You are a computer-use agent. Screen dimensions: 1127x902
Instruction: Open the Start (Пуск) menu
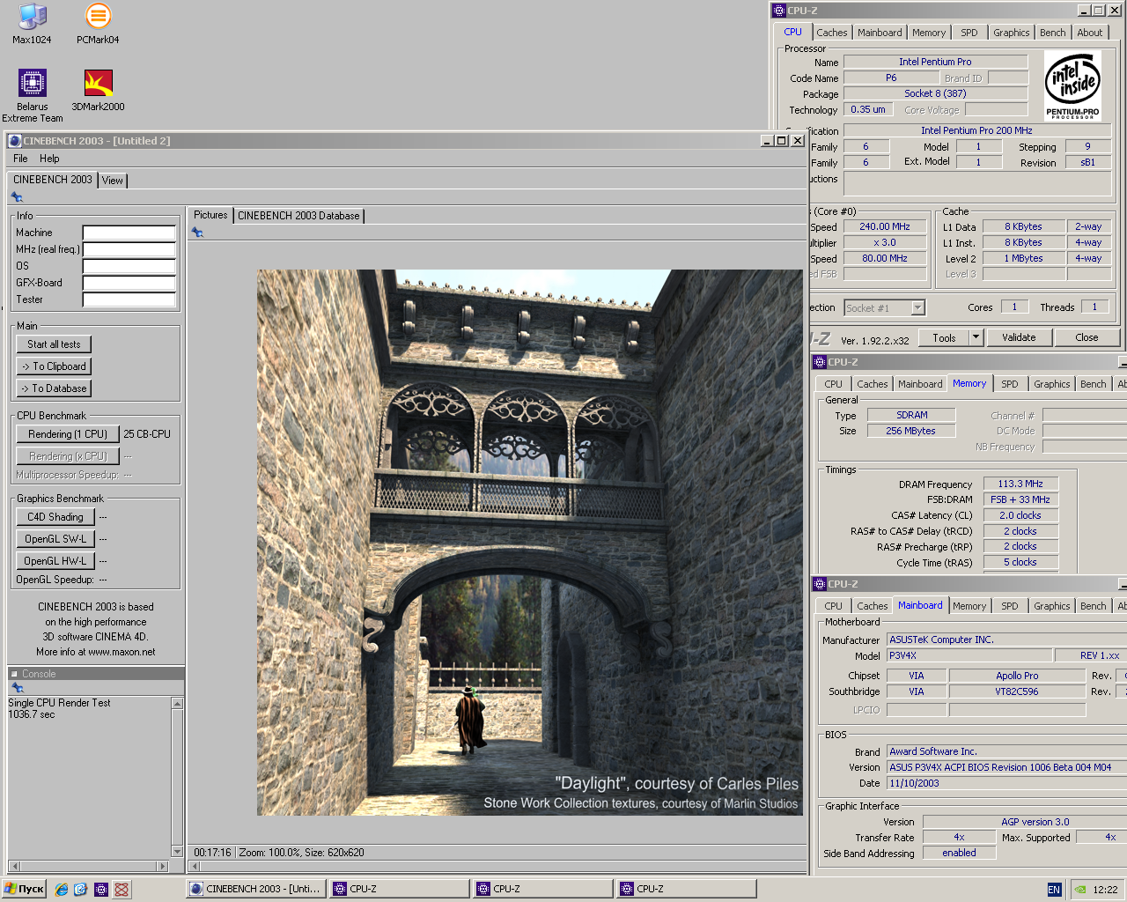point(24,890)
